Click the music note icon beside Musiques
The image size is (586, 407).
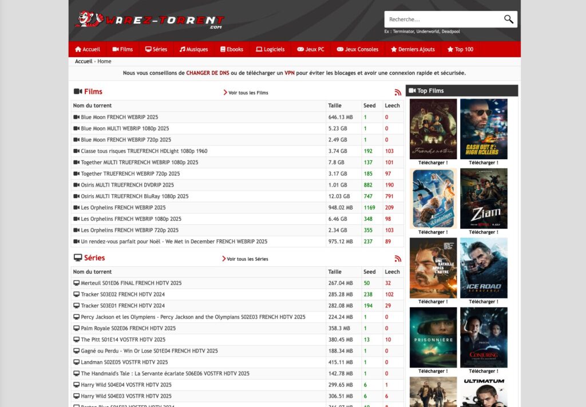[x=183, y=49]
